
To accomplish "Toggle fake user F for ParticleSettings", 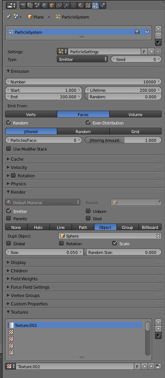I will (x=144, y=52).
